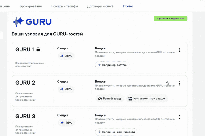The image size is (205, 136).
Task: Click the Программа подключена green badge
Action: pyautogui.click(x=171, y=19)
